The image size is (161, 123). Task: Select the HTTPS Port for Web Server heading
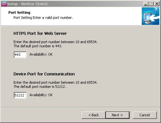click(x=40, y=34)
